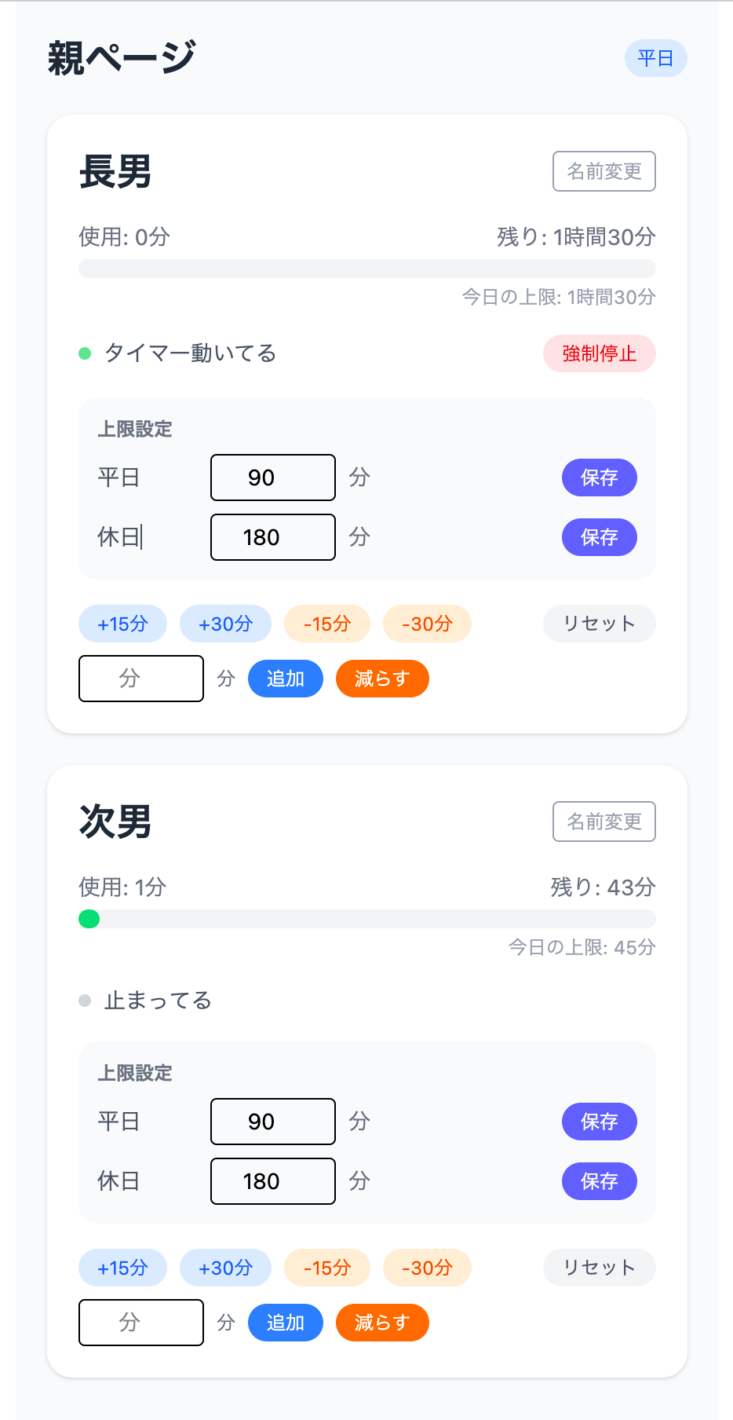This screenshot has width=733, height=1420.
Task: Add +15分 to 長男
Action: point(122,624)
